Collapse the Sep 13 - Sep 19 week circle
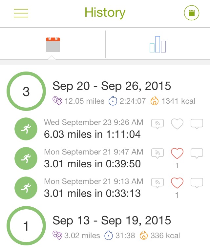The height and width of the screenshot is (249, 210). 26,226
